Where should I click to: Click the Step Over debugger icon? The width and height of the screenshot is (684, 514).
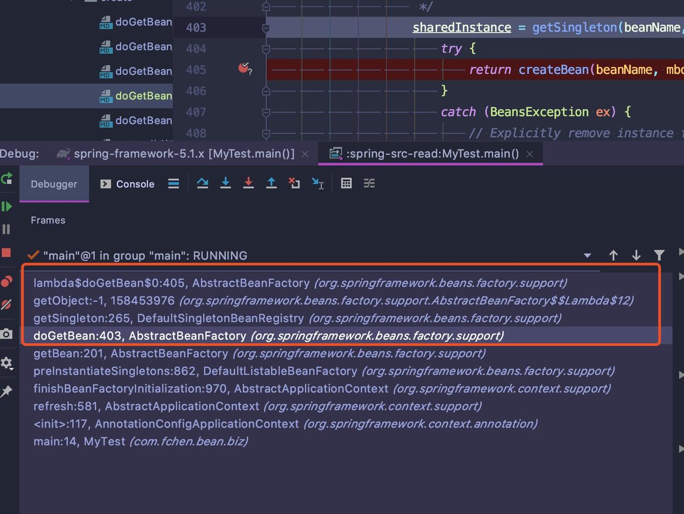tap(203, 183)
